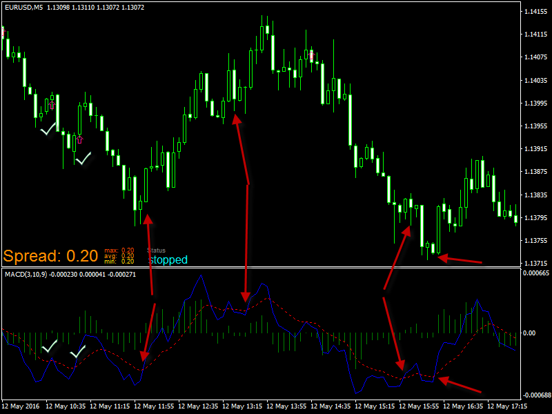Click the 1.13915 price axis label
The image size is (552, 414).
click(x=536, y=149)
